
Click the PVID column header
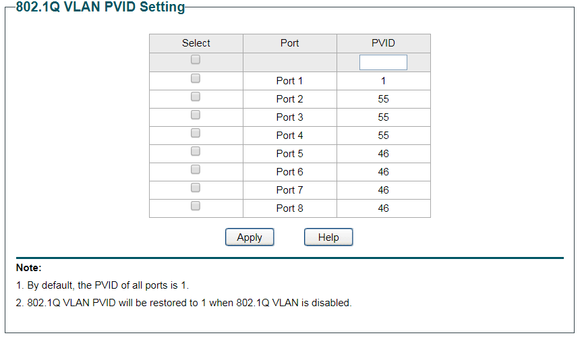tap(384, 43)
